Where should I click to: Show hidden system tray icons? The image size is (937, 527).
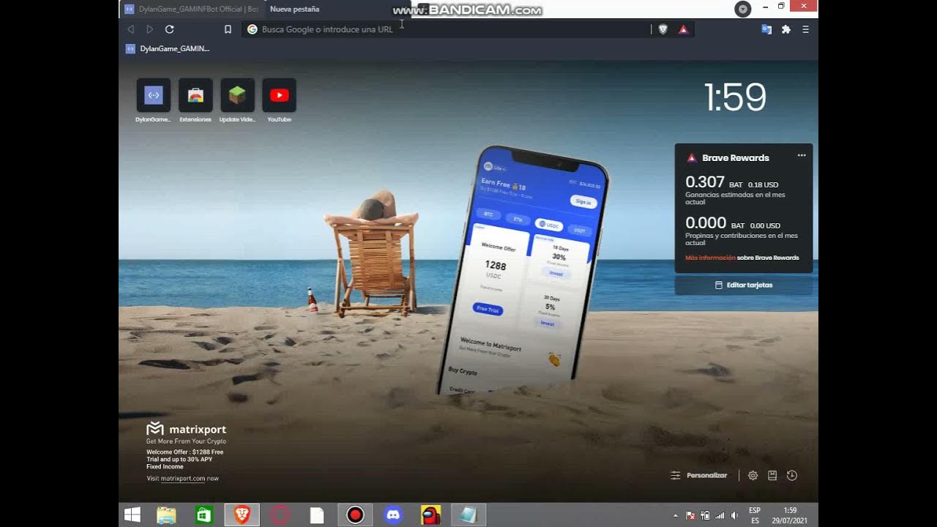(x=676, y=516)
